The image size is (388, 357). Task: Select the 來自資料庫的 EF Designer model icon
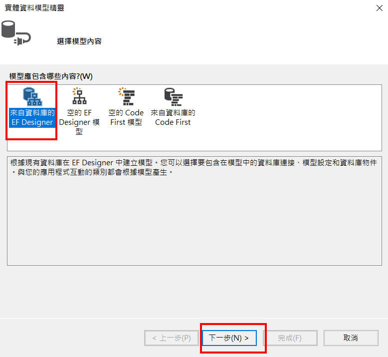tap(32, 96)
